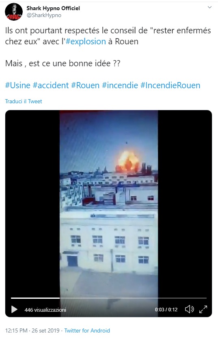This screenshot has width=218, height=339.
Task: Open the #incendie hashtag link
Action: 120,85
